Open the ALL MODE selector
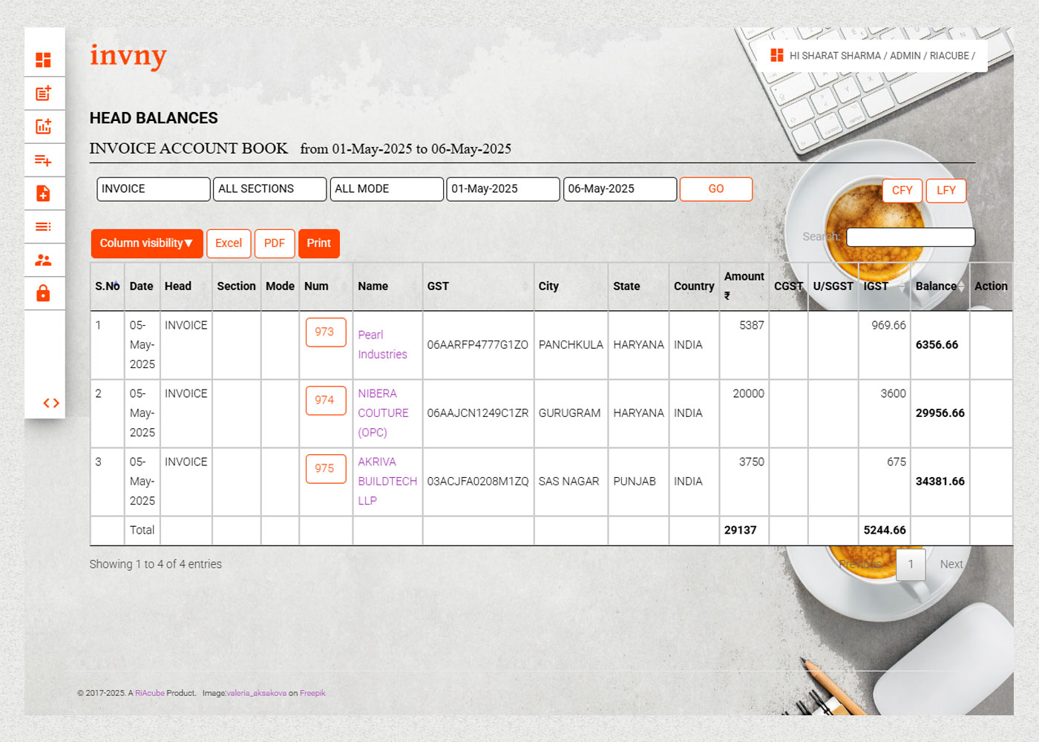1039x742 pixels. click(386, 189)
